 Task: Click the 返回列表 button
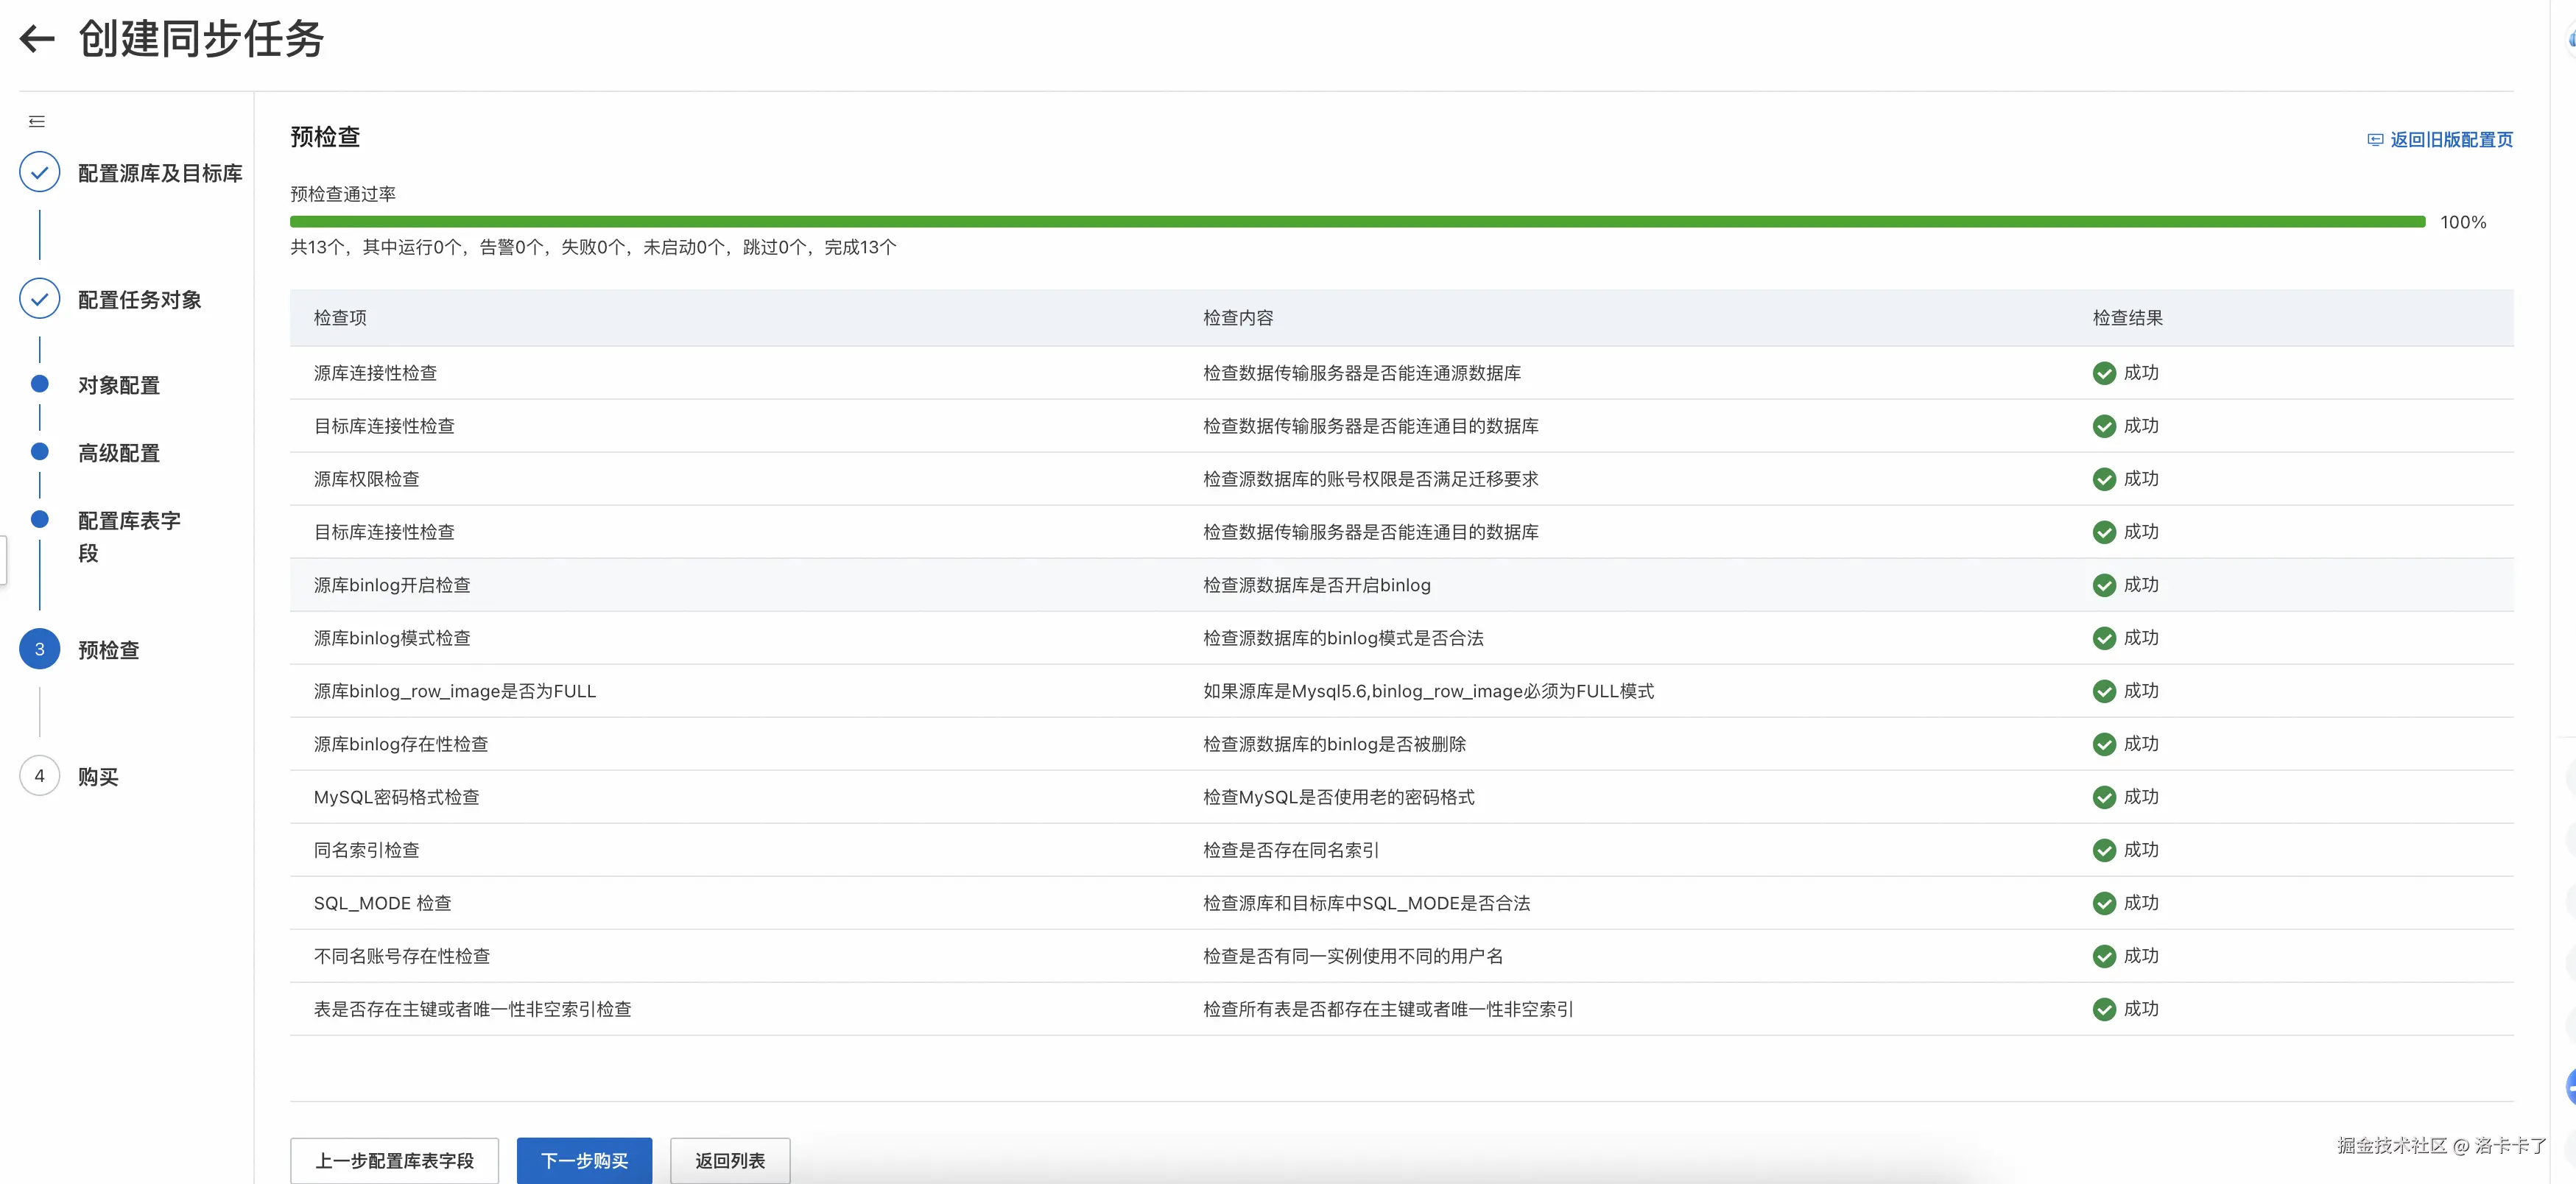point(729,1160)
